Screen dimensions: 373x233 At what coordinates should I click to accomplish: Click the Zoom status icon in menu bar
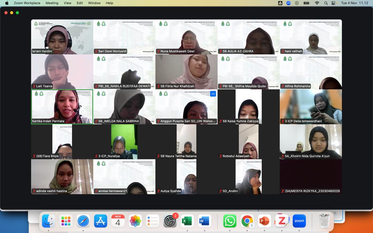click(288, 3)
